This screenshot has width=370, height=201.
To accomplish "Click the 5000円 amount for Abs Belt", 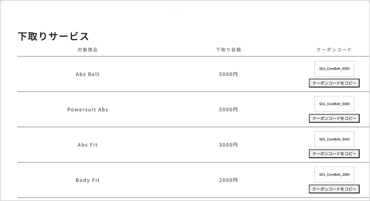I will (228, 74).
